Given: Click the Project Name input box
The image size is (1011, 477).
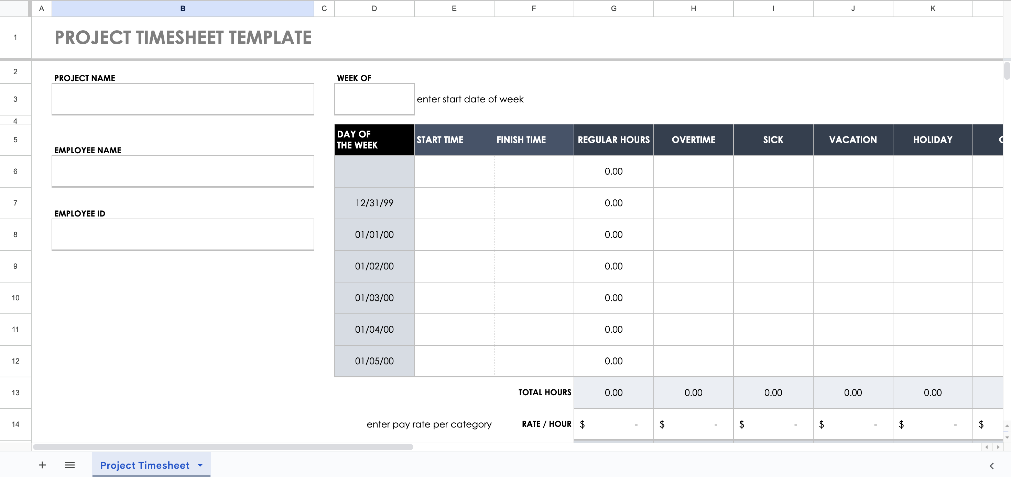Looking at the screenshot, I should pyautogui.click(x=183, y=99).
